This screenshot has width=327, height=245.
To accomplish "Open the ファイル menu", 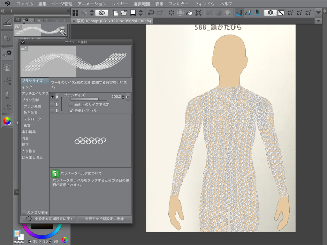I will (x=25, y=4).
